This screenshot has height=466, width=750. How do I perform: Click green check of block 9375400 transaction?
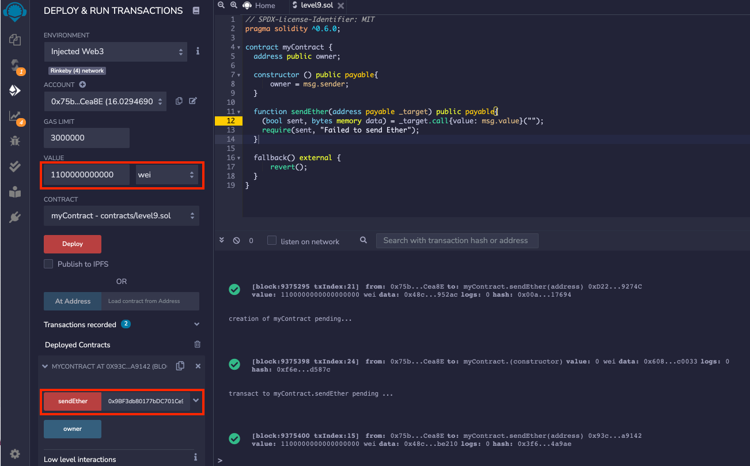[234, 439]
